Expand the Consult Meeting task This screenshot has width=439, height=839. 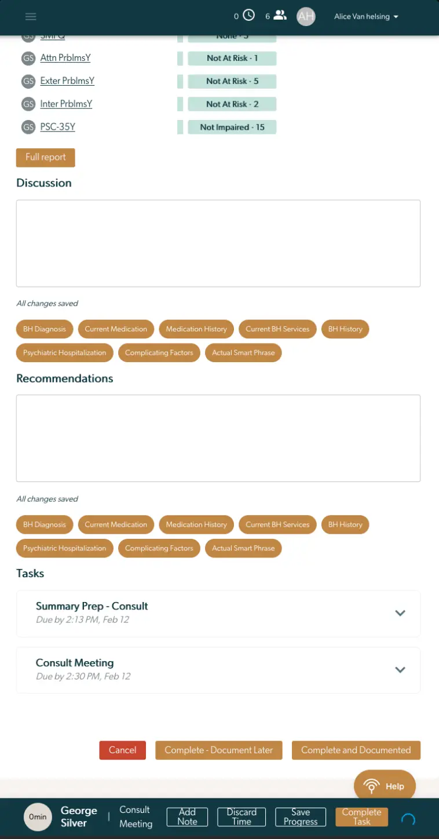400,670
